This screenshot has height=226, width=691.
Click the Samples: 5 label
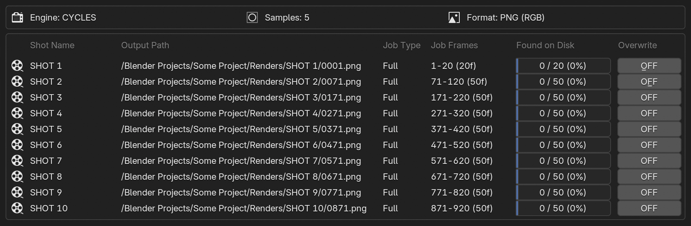(x=287, y=18)
